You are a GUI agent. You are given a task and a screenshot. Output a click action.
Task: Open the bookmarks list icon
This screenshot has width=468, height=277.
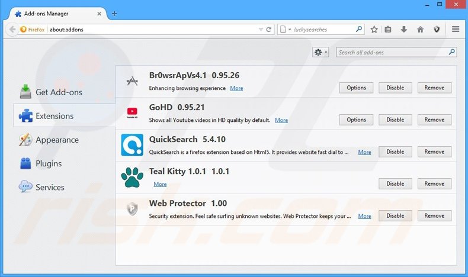pyautogui.click(x=387, y=29)
